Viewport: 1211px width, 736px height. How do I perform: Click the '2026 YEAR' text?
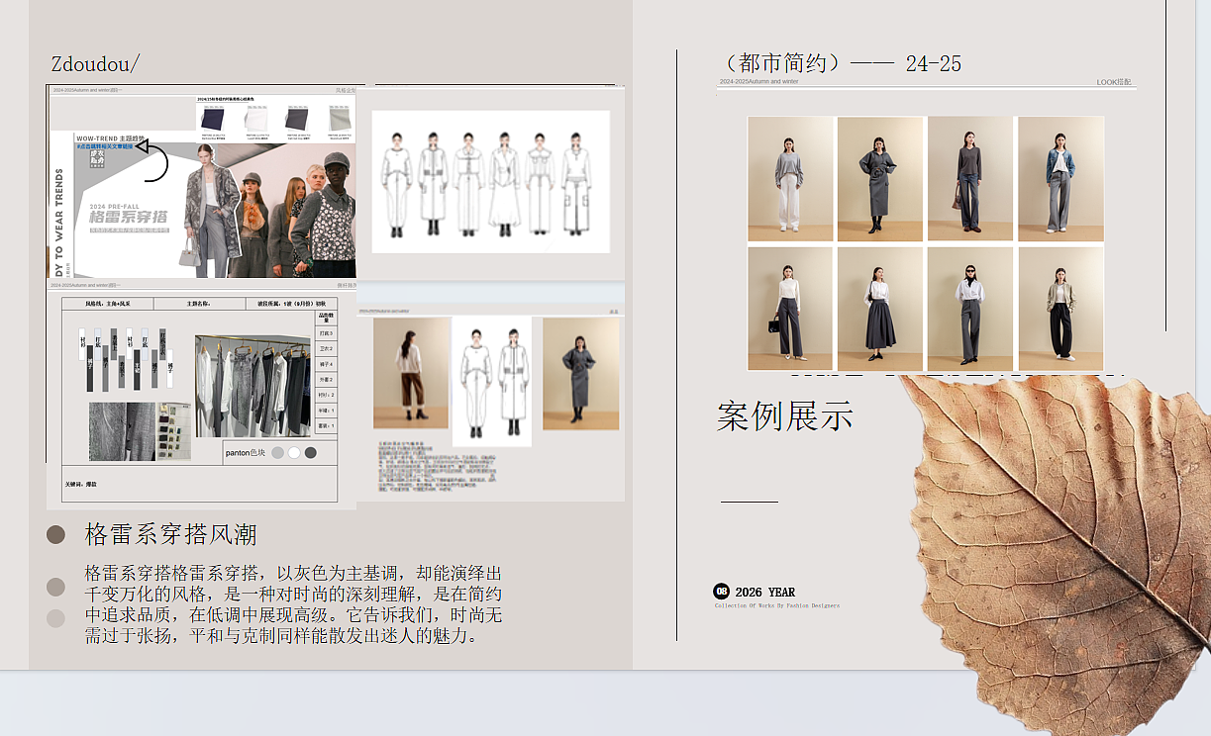tap(764, 592)
